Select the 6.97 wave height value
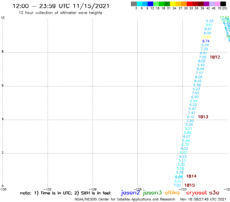 click(192, 109)
